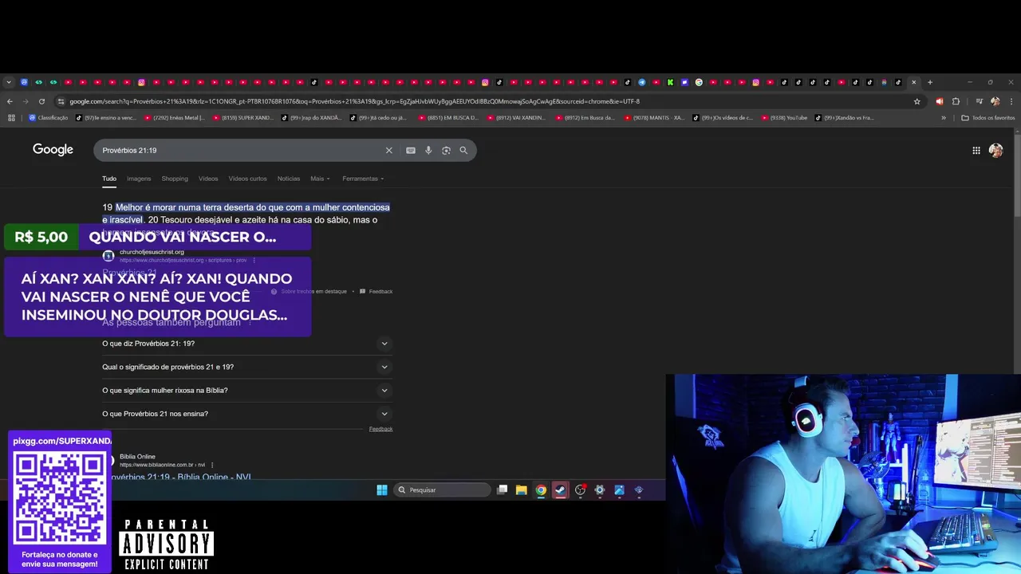Image resolution: width=1021 pixels, height=574 pixels.
Task: Go back to the previous page
Action: 10,101
